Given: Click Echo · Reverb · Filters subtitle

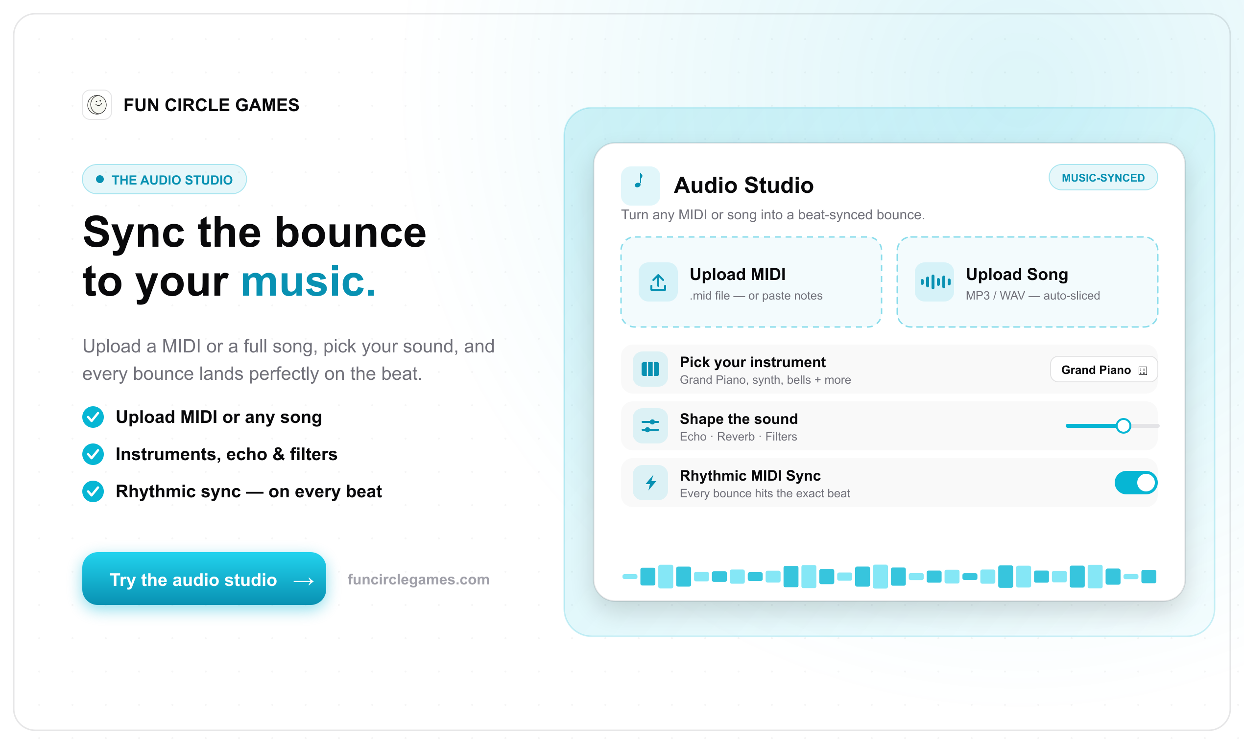Looking at the screenshot, I should click(738, 437).
